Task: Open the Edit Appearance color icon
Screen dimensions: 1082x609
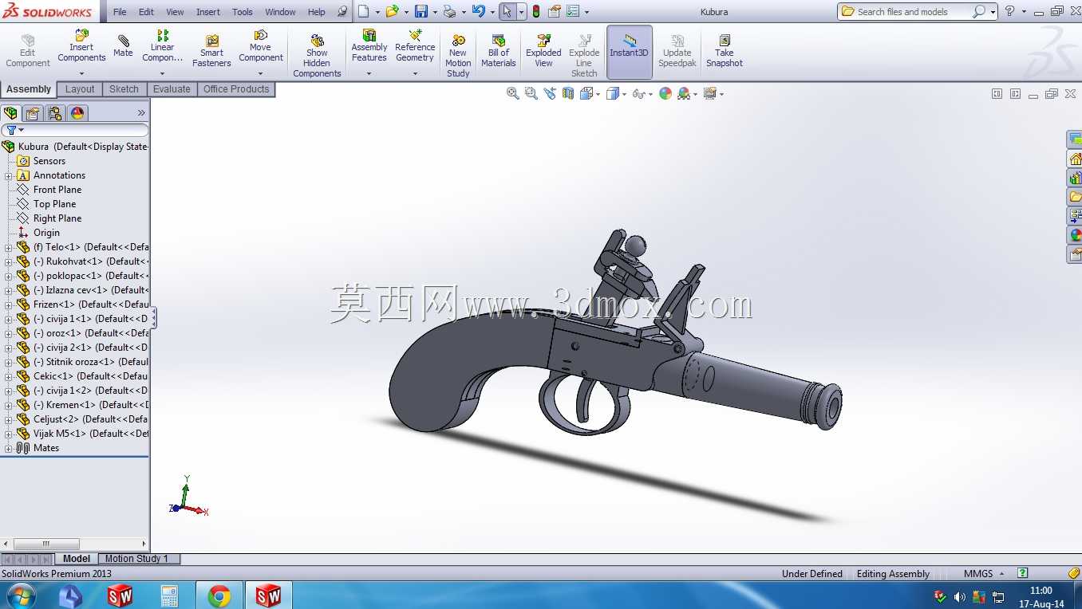Action: (x=665, y=93)
